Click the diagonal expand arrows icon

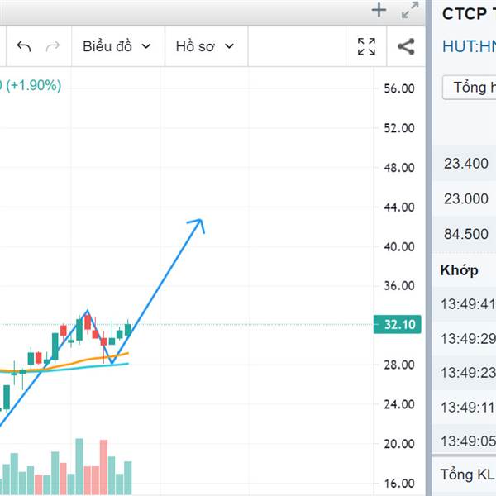(410, 10)
